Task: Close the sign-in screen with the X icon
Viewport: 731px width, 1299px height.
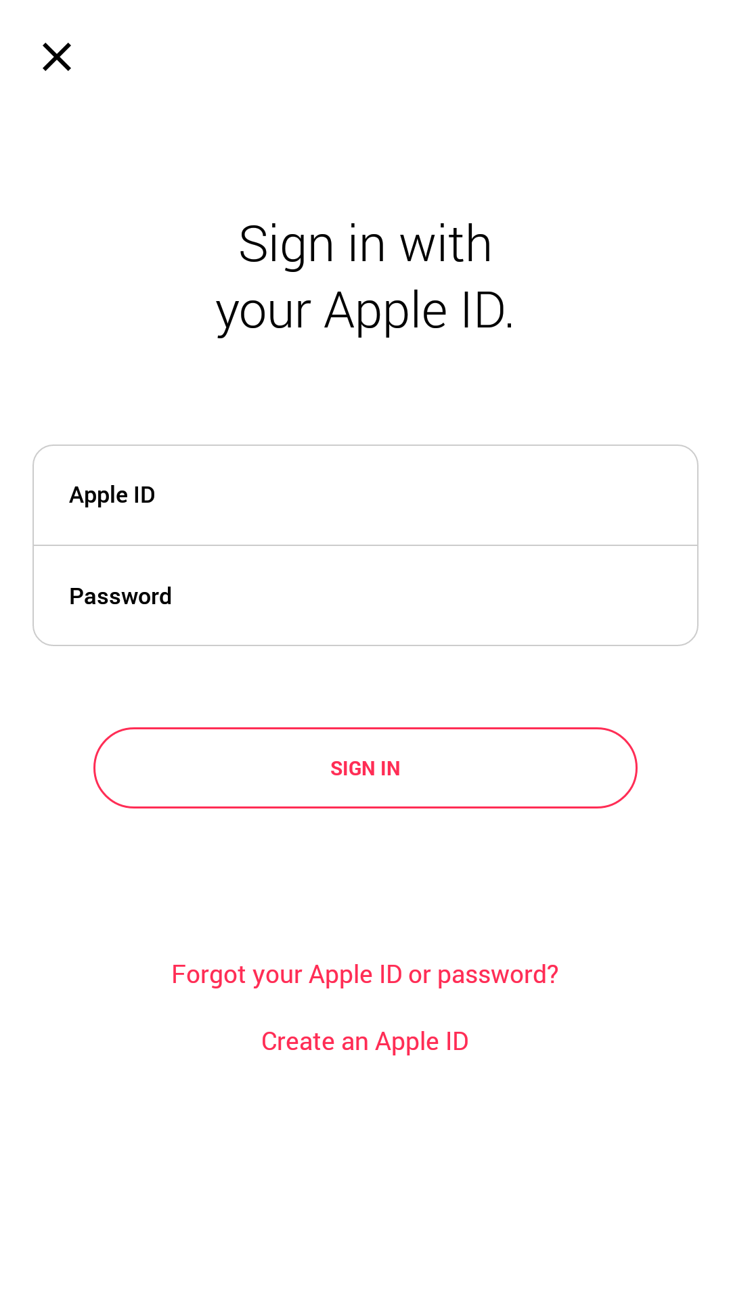Action: click(x=57, y=57)
